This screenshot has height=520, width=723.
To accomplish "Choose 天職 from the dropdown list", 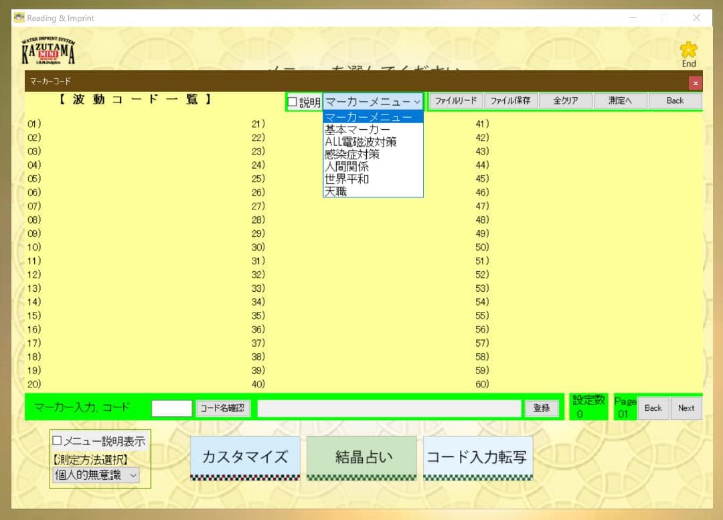I will point(336,191).
